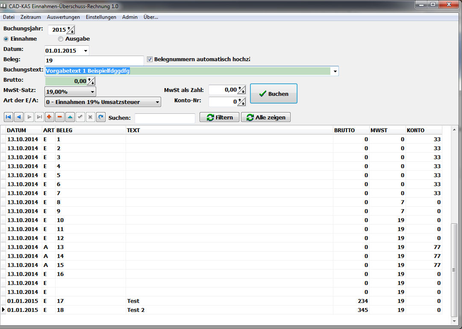This screenshot has width=462, height=329.
Task: Open the Auswertungen menu
Action: (63, 17)
